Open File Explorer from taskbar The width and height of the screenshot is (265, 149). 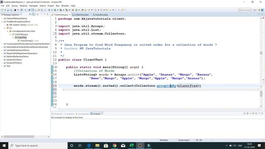tap(97, 145)
